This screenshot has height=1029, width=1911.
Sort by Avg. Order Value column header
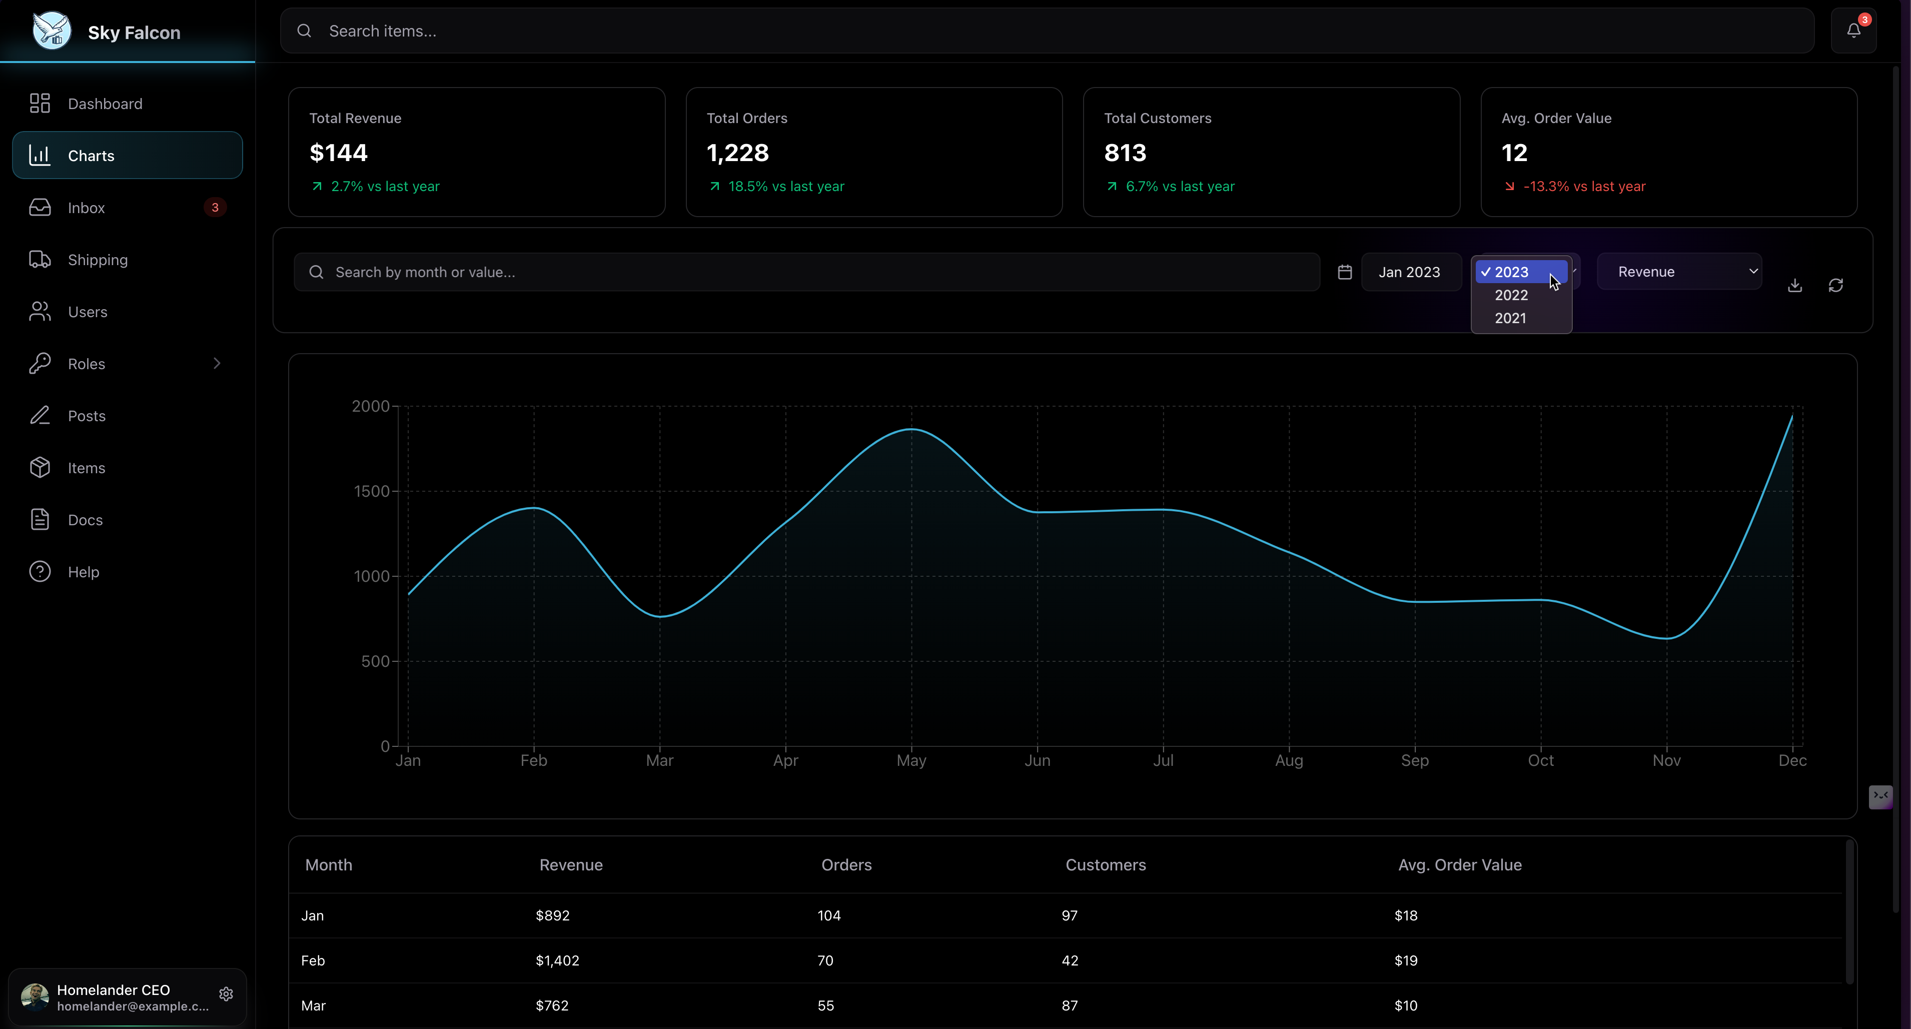[x=1459, y=865]
